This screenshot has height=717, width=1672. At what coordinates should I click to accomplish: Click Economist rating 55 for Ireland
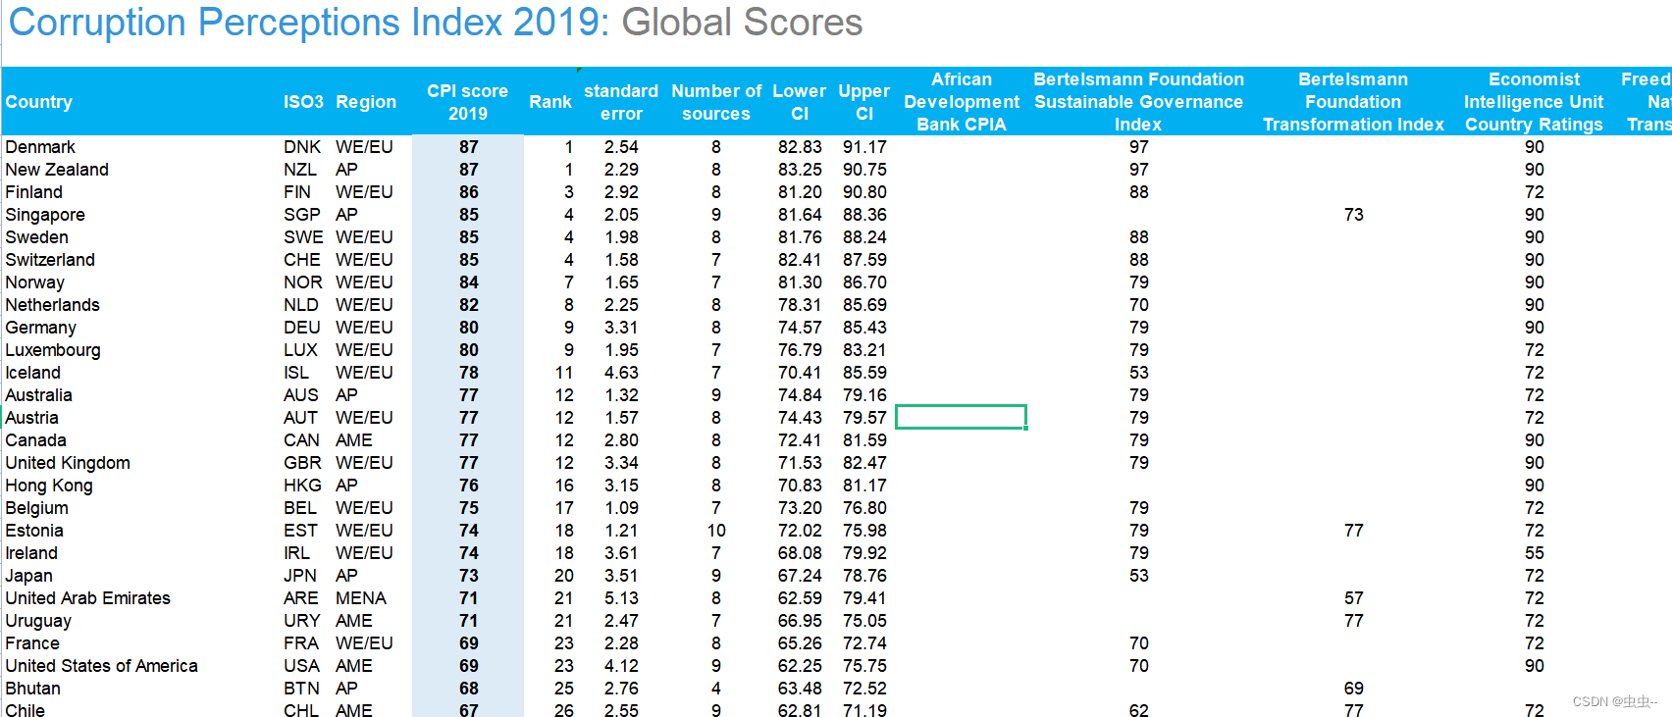tap(1535, 553)
